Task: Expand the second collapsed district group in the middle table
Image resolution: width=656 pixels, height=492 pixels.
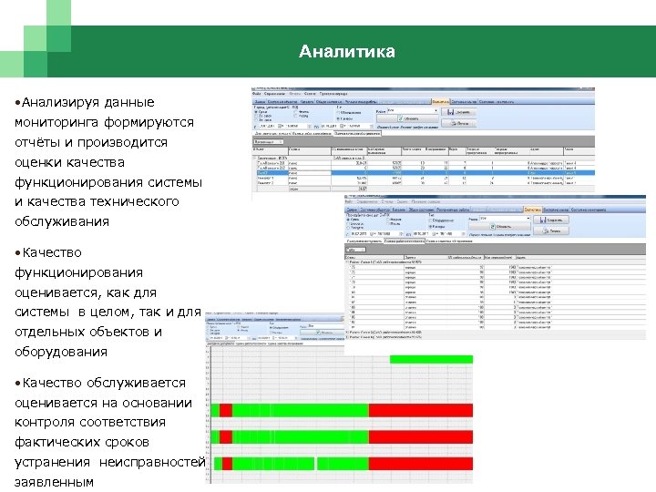Action: [x=347, y=333]
